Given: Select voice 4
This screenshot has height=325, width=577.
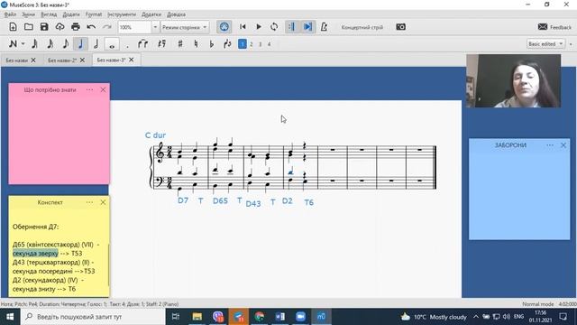Looking at the screenshot, I should click(269, 44).
